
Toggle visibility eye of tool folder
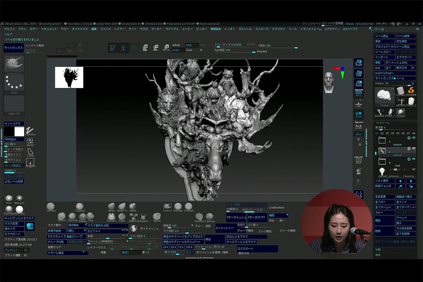414,159
